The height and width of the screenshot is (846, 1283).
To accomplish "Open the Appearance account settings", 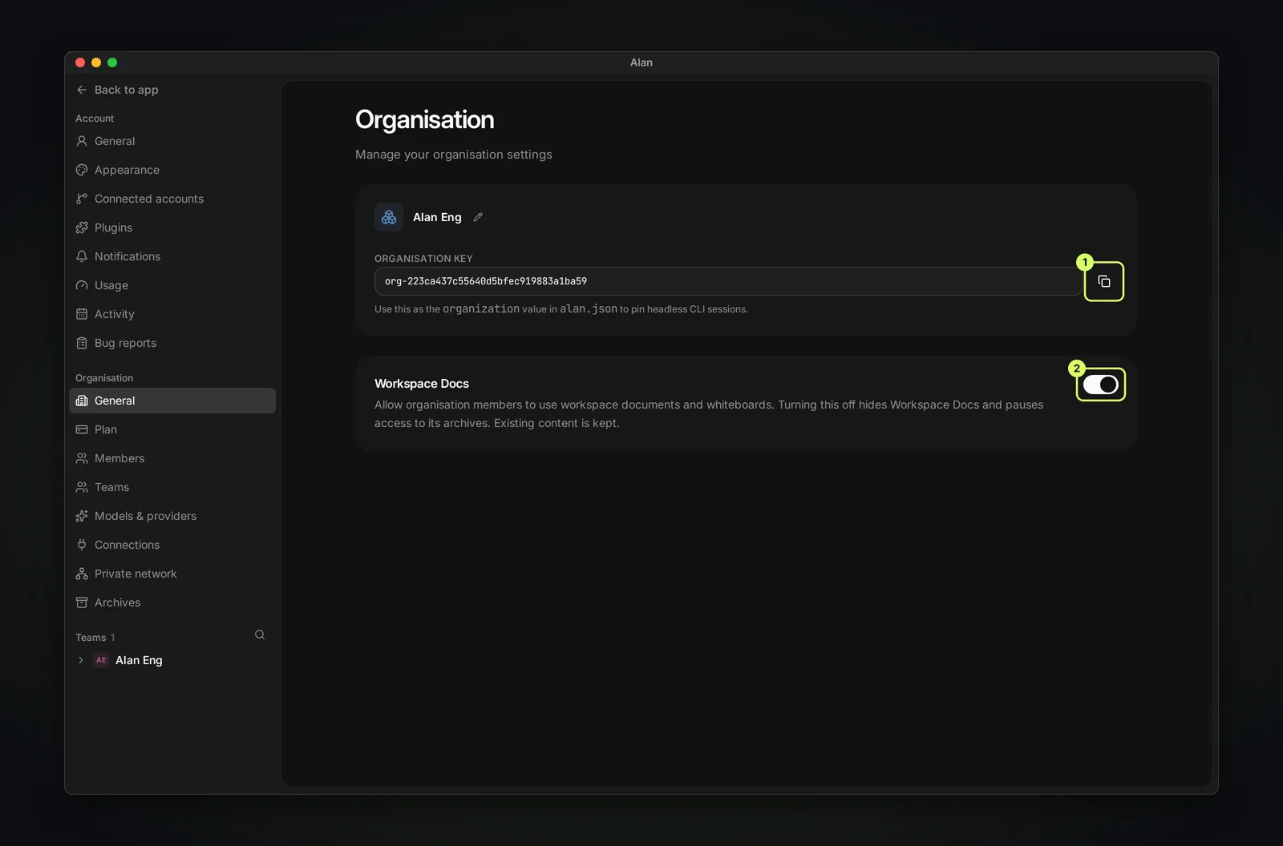I will coord(172,170).
